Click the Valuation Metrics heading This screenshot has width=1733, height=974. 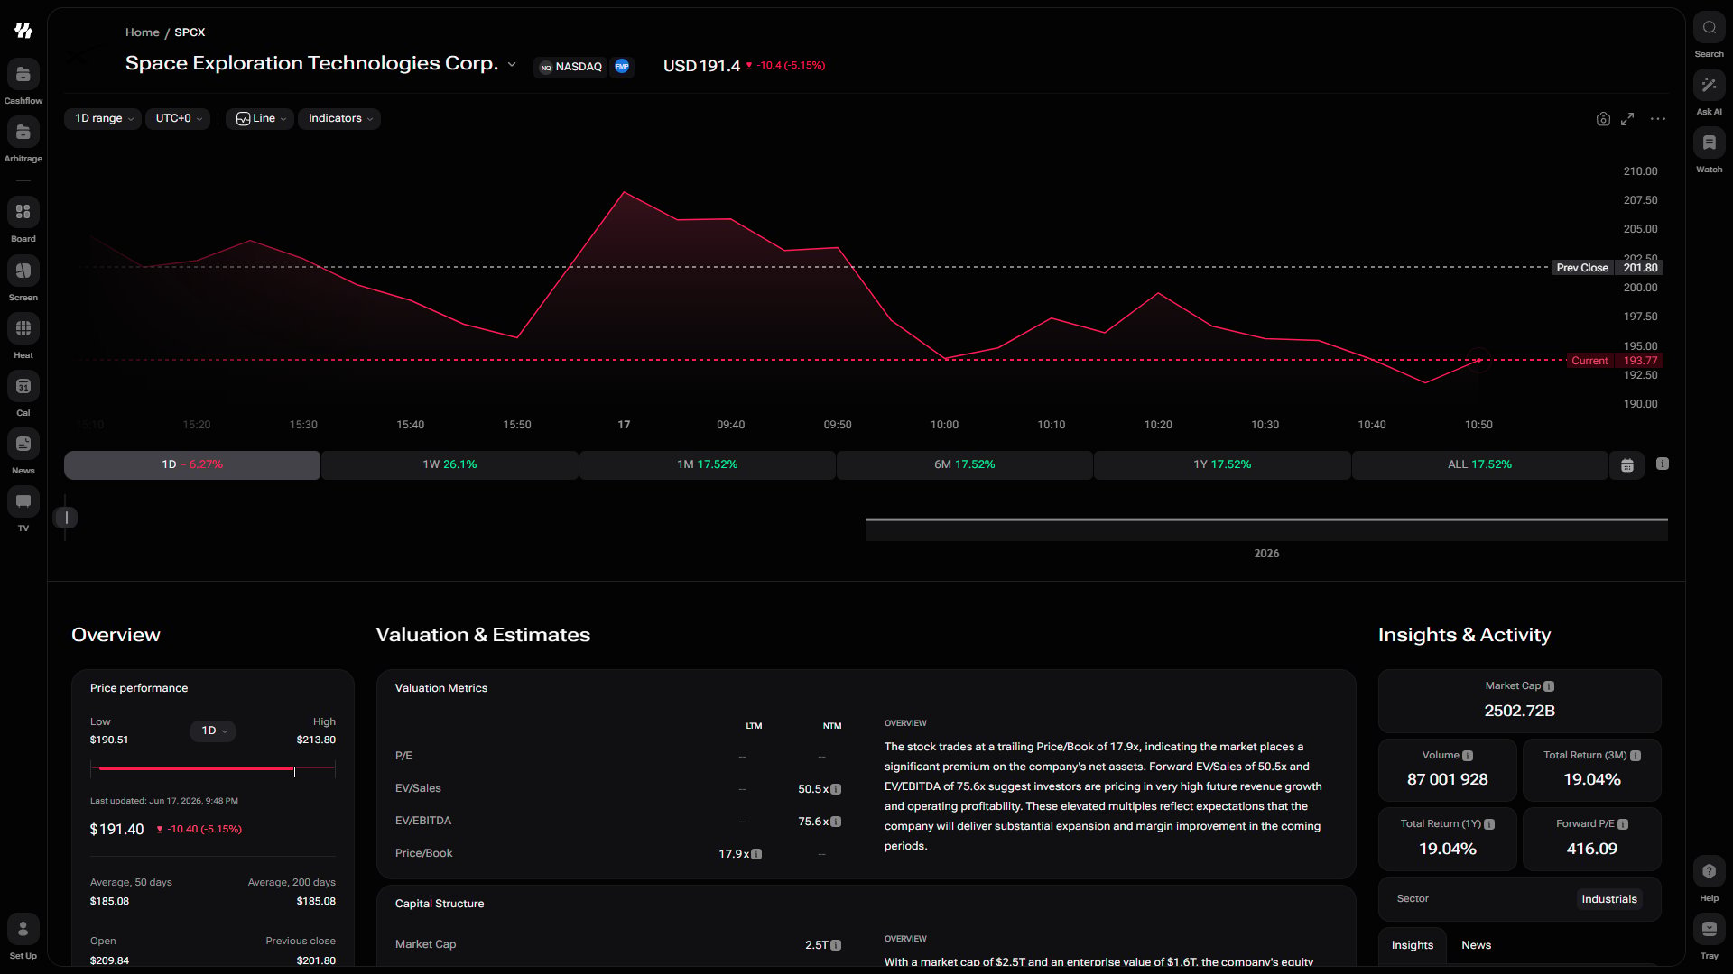tap(441, 688)
